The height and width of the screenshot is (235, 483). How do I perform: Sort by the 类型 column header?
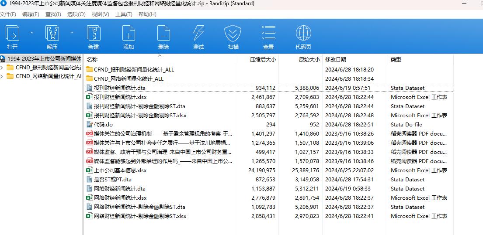(396, 60)
